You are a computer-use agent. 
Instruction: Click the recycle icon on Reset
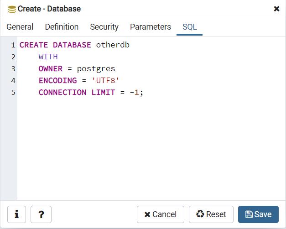[200, 214]
